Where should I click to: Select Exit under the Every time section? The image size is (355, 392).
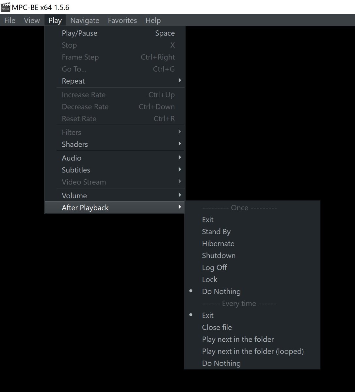tap(208, 315)
